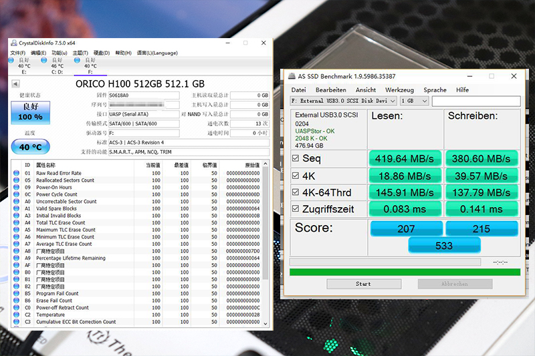This screenshot has height=356, width=535.
Task: Toggle the 4K test checkbox
Action: click(296, 176)
